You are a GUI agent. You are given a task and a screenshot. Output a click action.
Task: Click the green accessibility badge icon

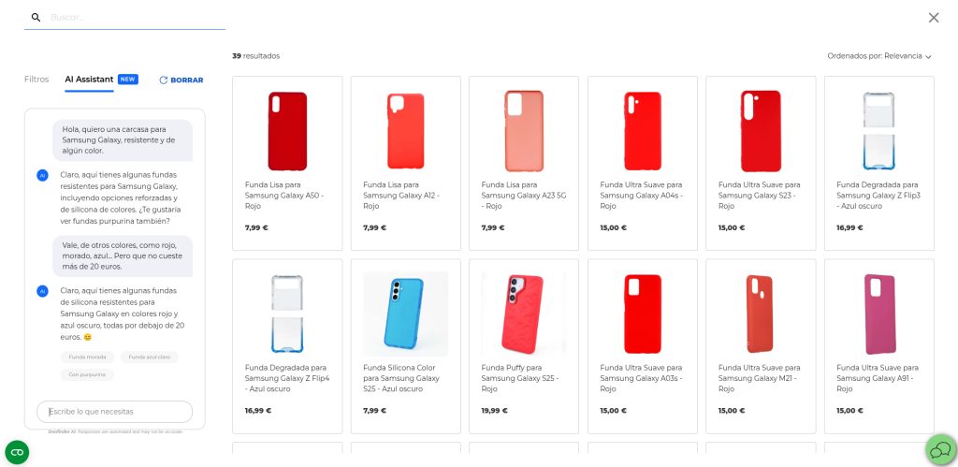tap(17, 452)
